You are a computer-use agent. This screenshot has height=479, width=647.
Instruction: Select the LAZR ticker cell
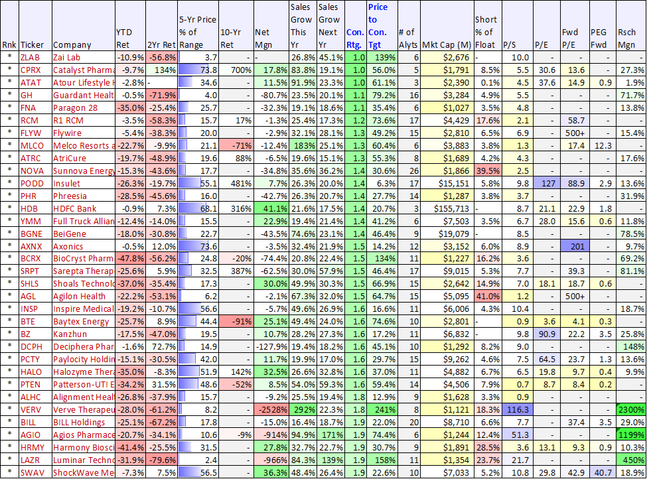[x=35, y=460]
